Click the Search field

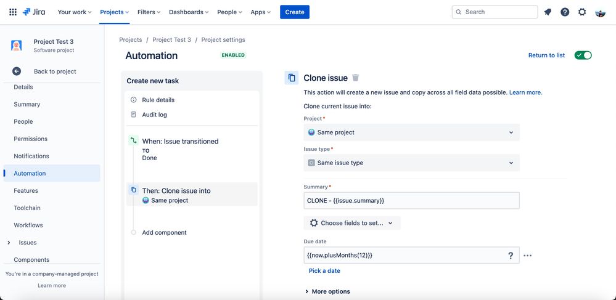495,12
